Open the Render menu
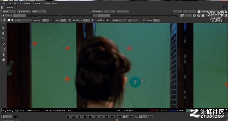 tap(37, 3)
